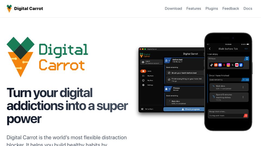Click the During work hours row
Viewport: 261px width, 146px height.
(228, 115)
